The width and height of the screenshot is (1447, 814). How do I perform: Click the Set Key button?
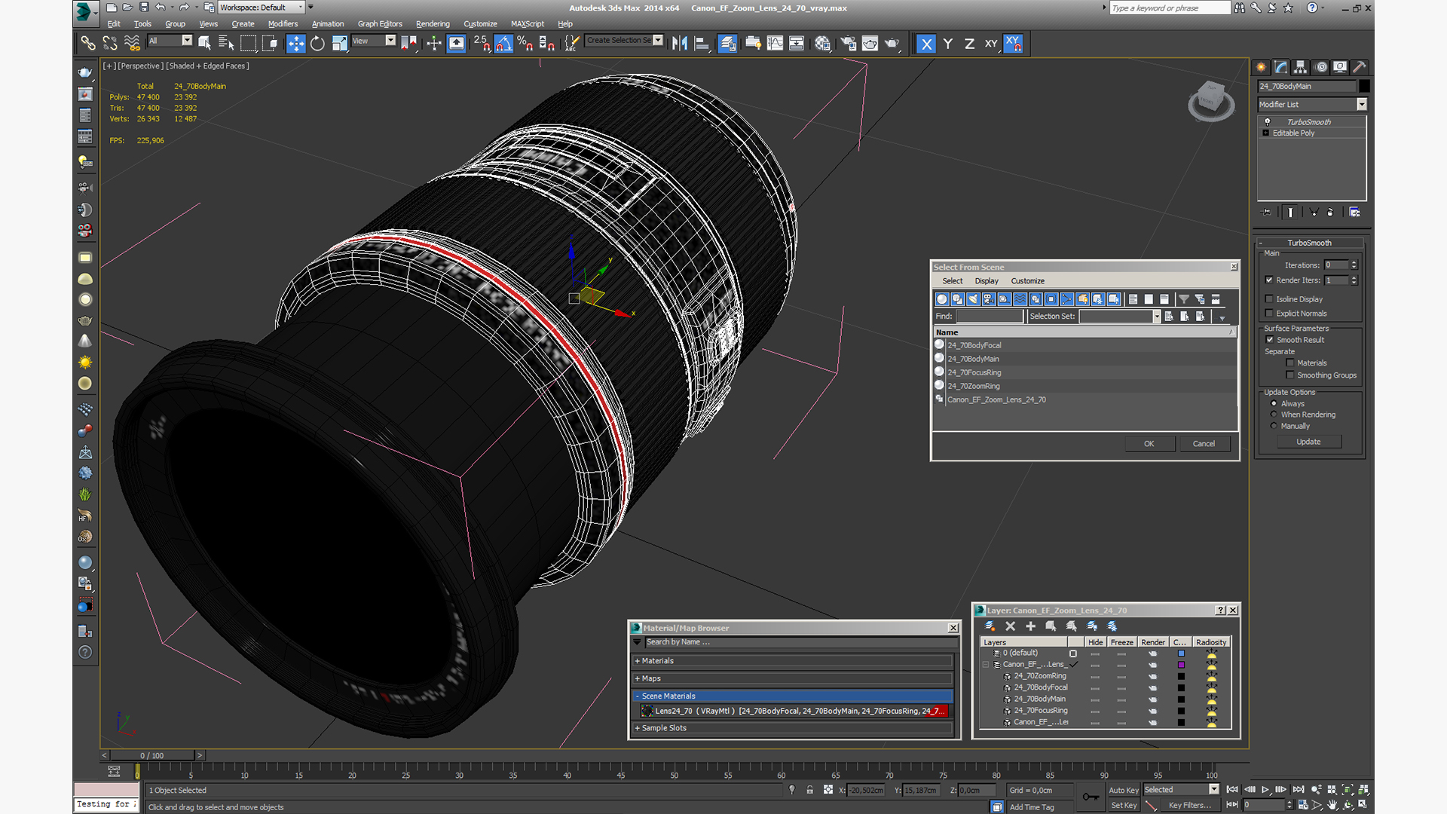1123,805
